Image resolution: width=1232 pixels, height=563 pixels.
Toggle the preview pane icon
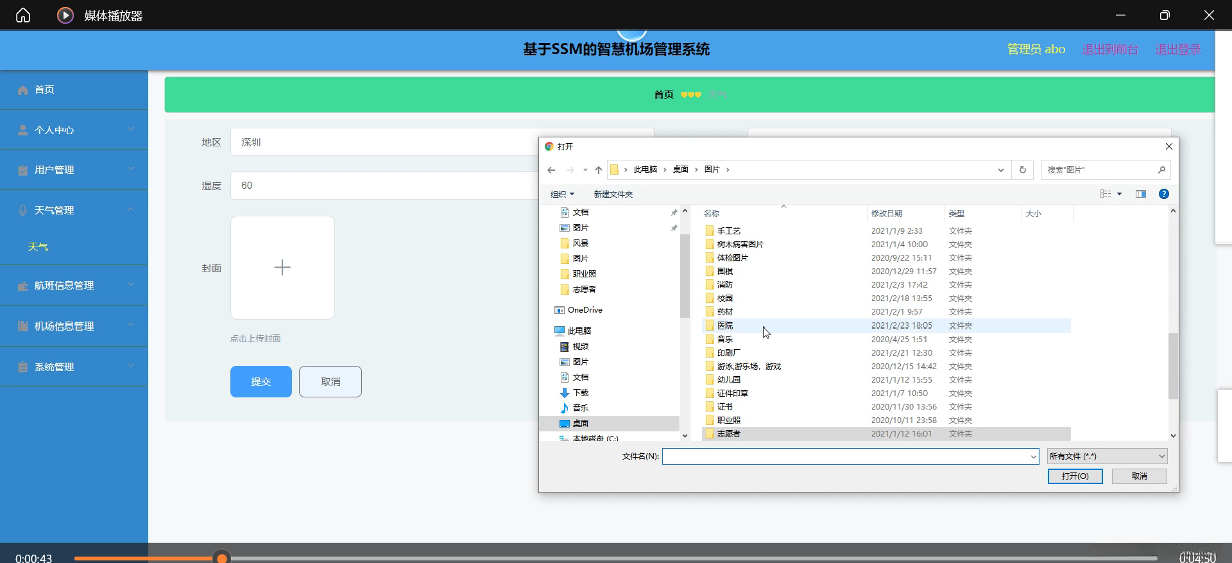[1141, 194]
